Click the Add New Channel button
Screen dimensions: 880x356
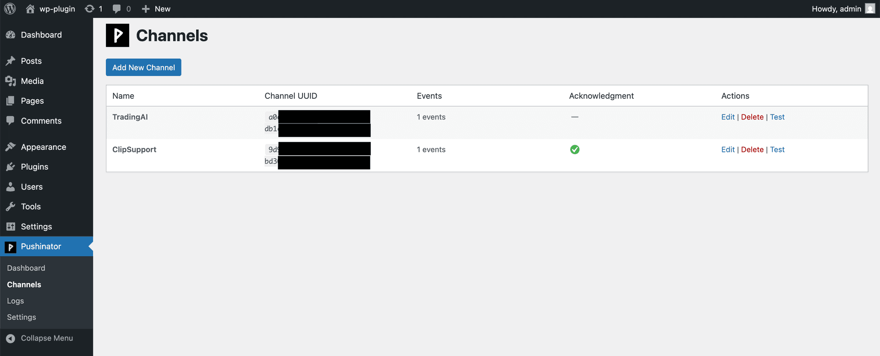tap(143, 67)
